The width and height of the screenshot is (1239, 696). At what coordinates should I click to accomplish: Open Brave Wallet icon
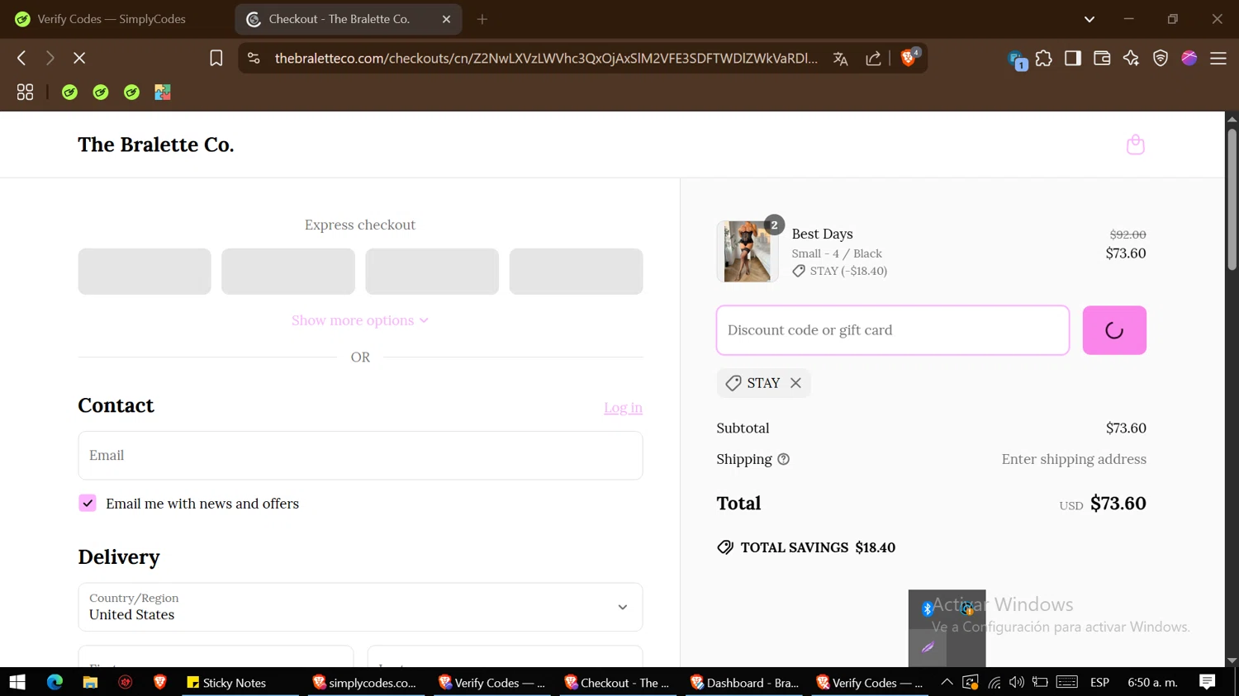pos(1102,58)
